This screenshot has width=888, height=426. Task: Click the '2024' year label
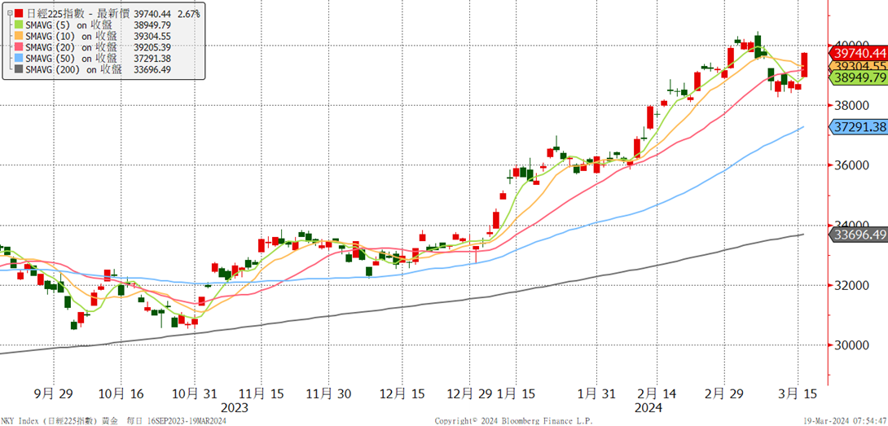point(648,408)
